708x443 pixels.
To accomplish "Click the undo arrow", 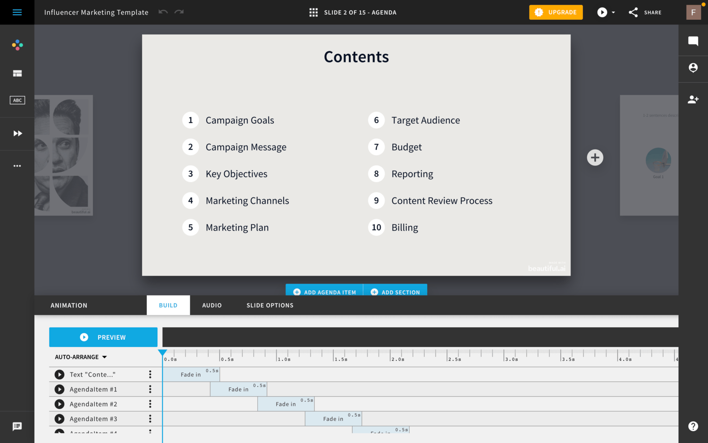I will [x=163, y=12].
